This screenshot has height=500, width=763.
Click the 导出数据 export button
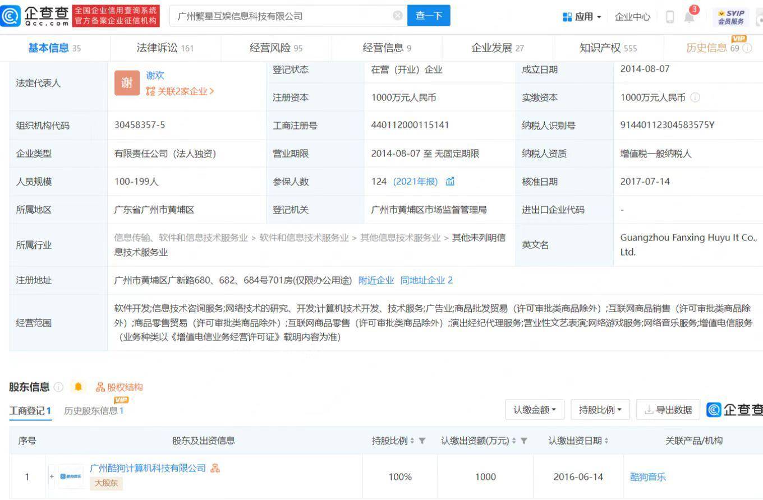click(x=668, y=410)
